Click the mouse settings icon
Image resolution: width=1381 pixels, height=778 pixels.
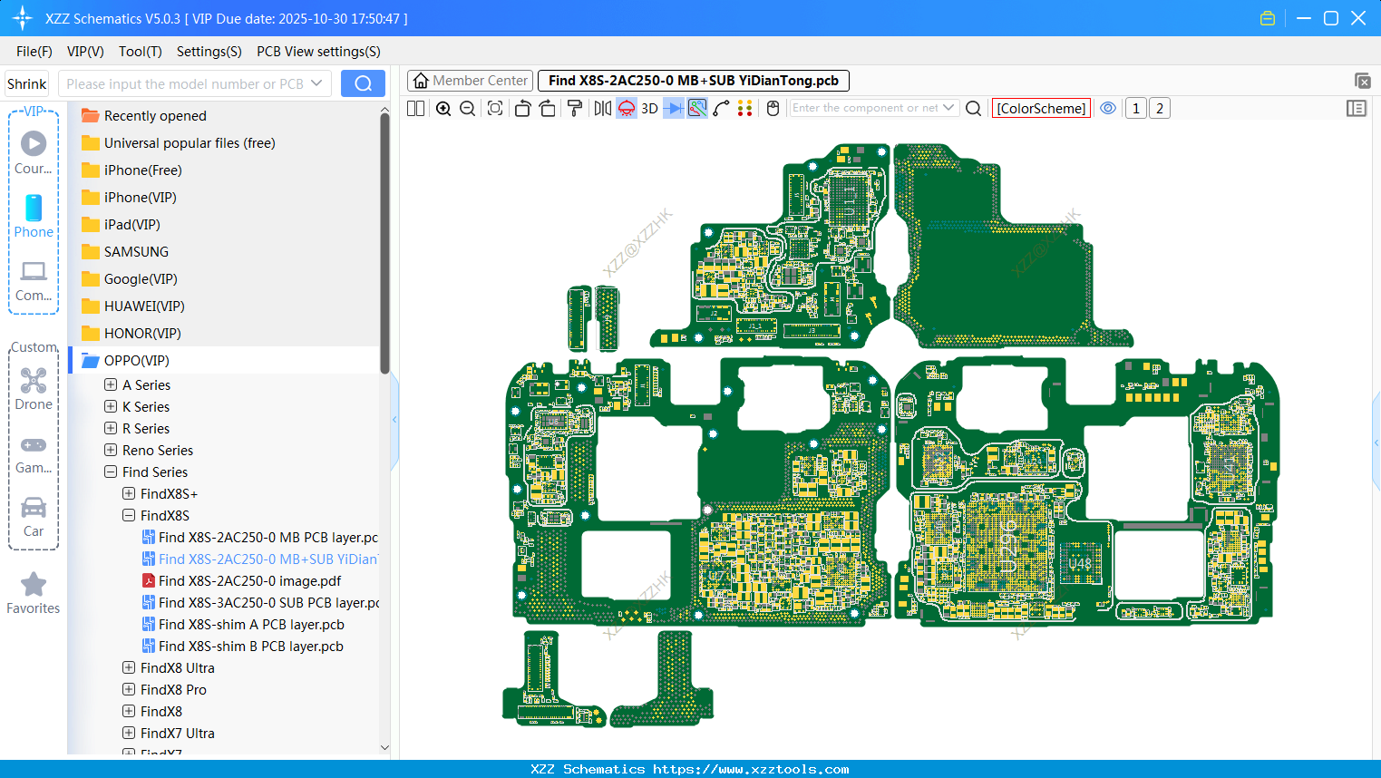click(772, 108)
